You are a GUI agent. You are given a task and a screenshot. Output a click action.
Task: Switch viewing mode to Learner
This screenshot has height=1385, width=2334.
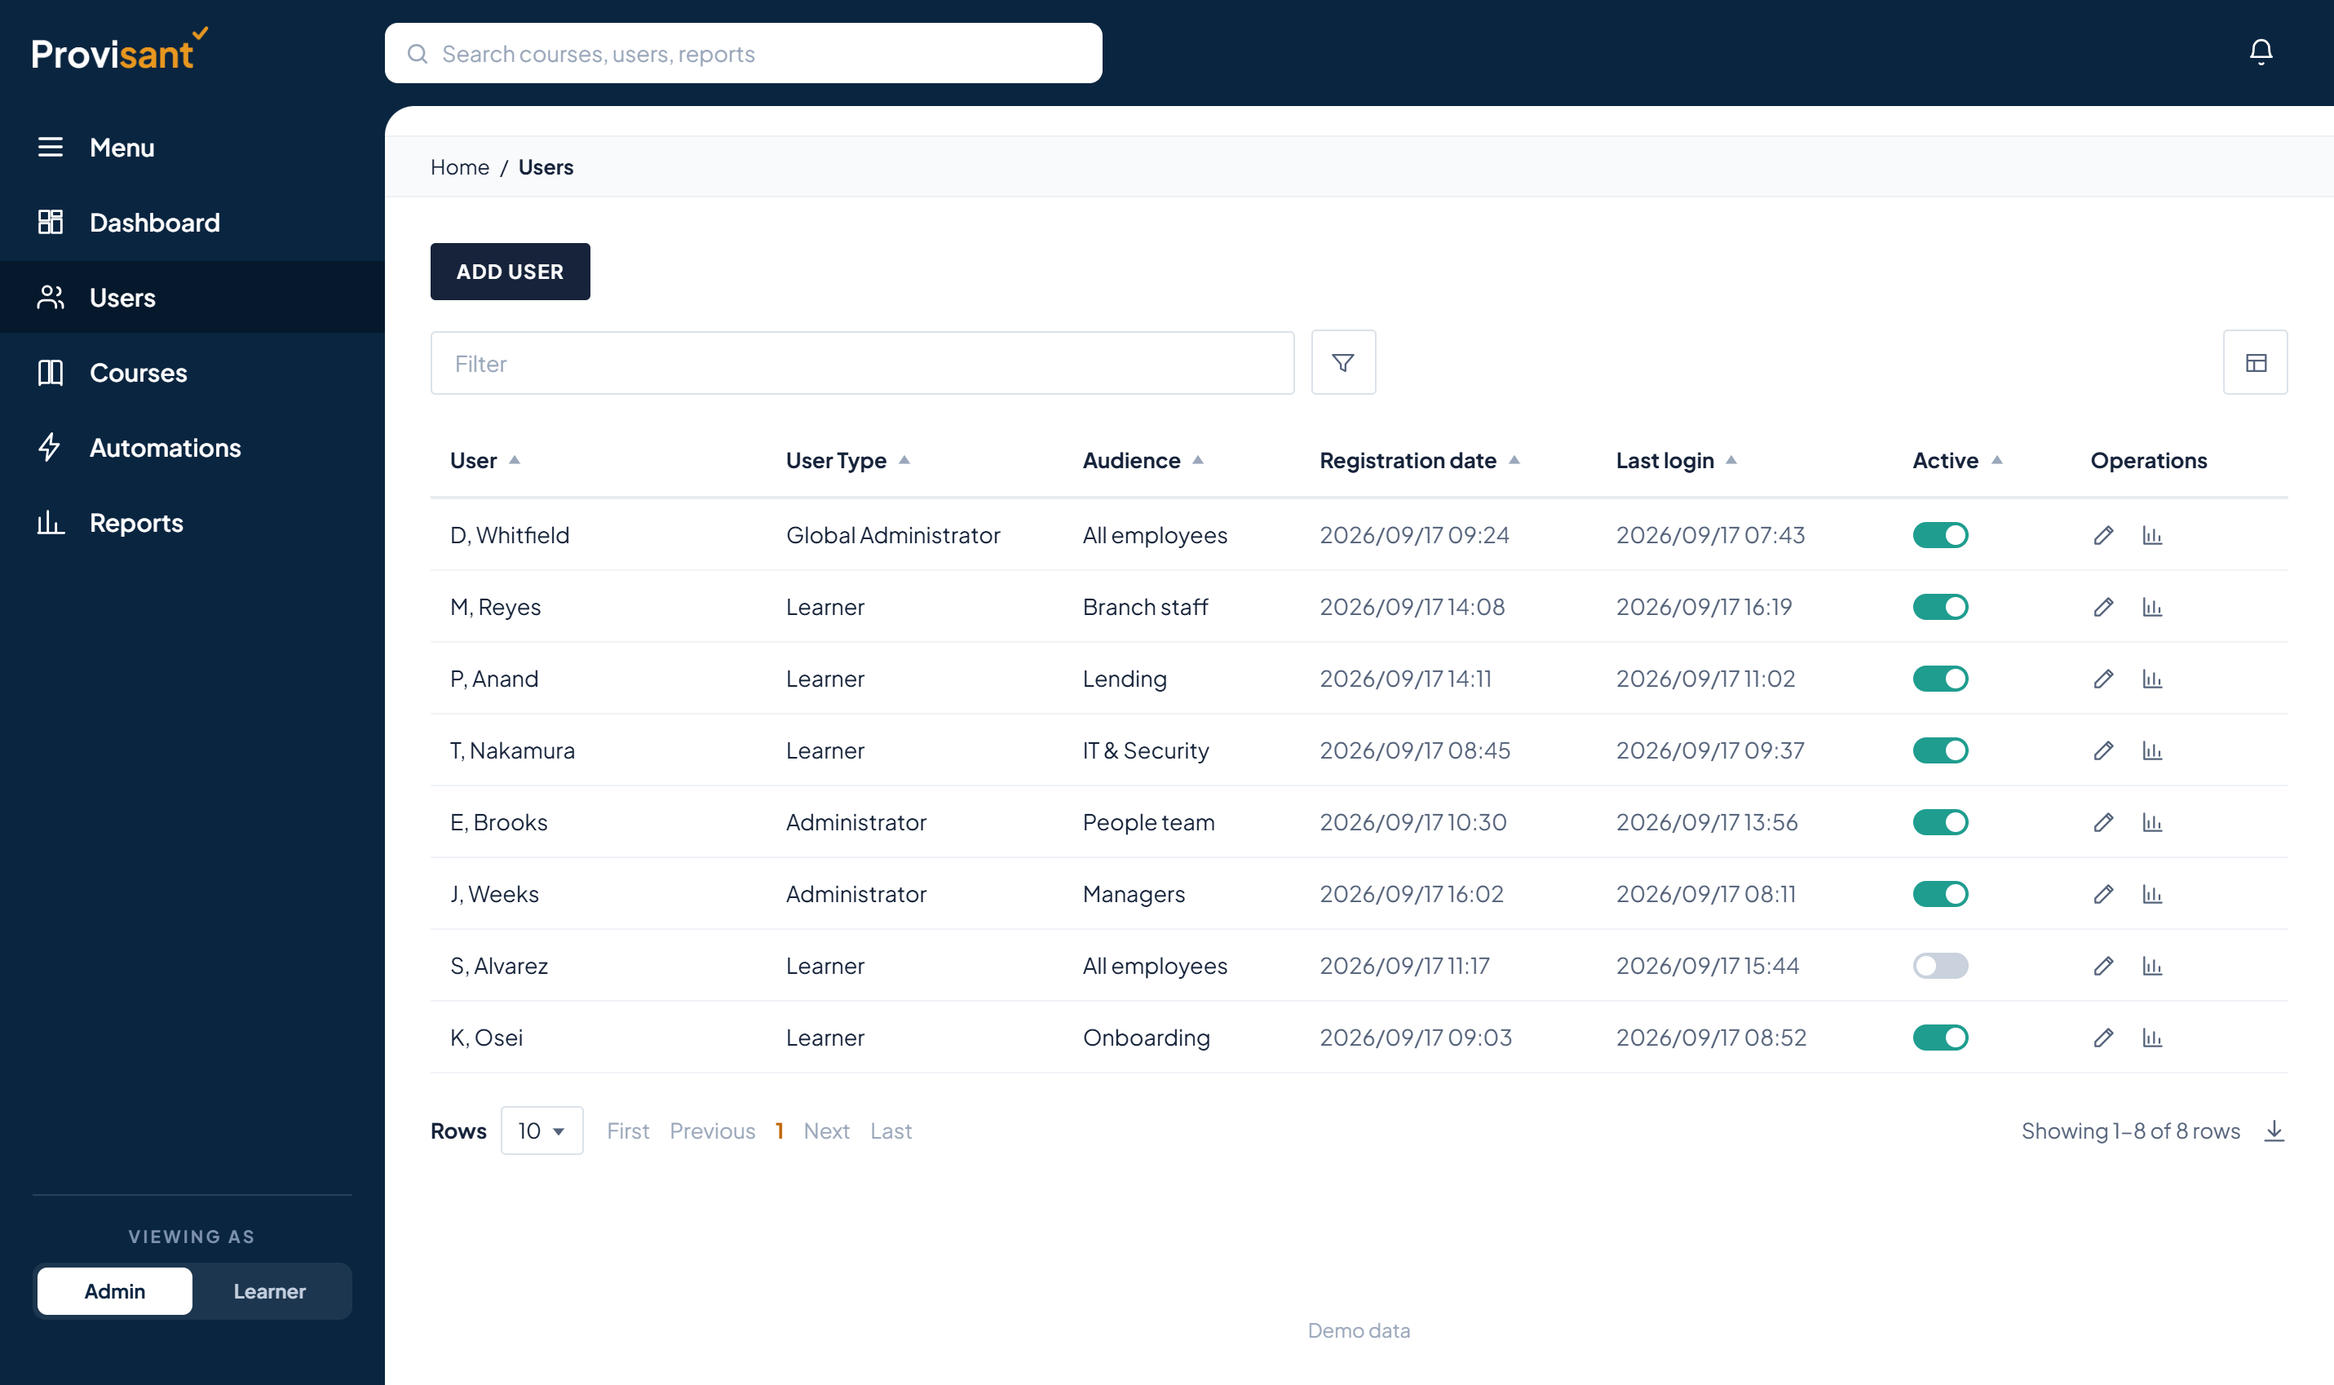pos(270,1290)
